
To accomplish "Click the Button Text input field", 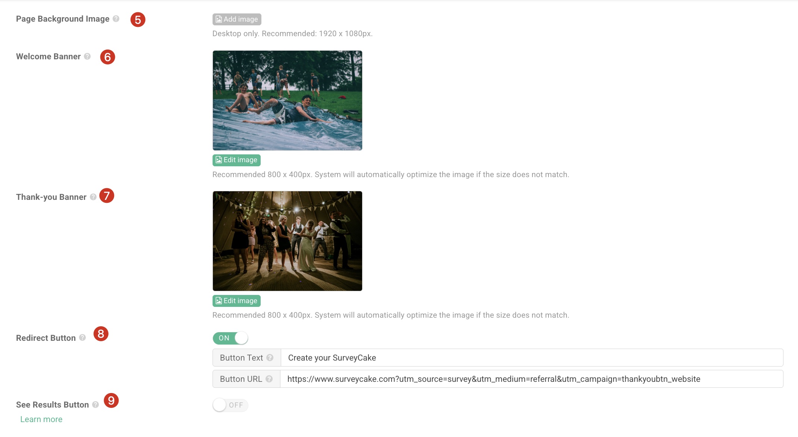I will click(x=531, y=358).
